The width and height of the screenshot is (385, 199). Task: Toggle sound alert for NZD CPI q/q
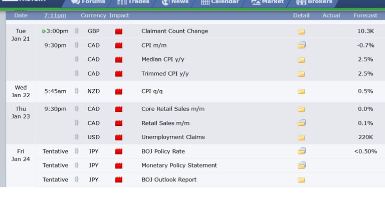(76, 91)
